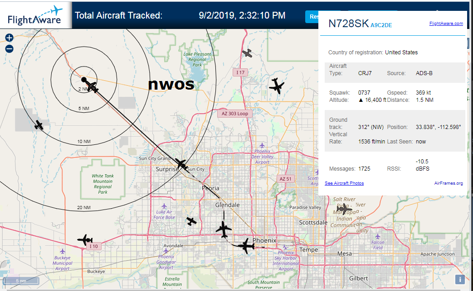Click the AZ 51 highway shield
The image size is (473, 291).
(285, 179)
